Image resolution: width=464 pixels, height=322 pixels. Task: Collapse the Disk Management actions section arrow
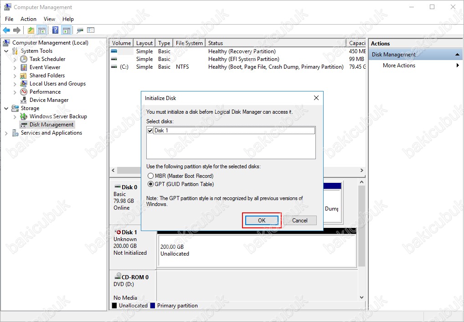(457, 54)
